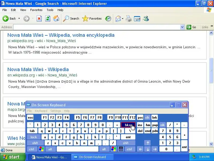Image resolution: width=214 pixels, height=161 pixels.
Task: Click the Edit page icon in toolbar
Action: (x=137, y=19)
